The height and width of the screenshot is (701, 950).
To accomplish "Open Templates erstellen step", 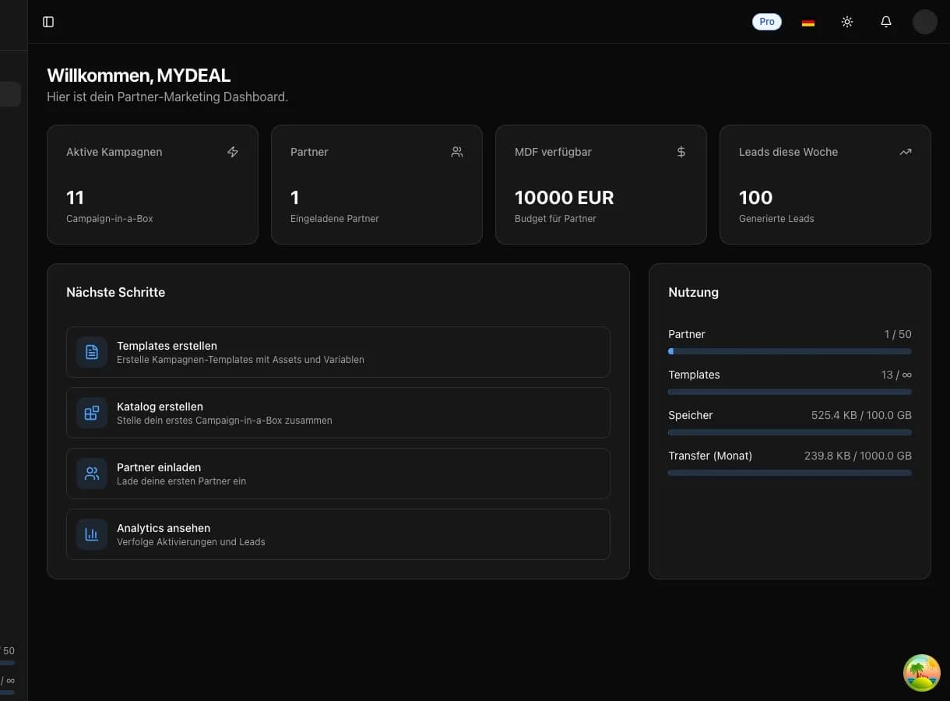I will click(338, 351).
